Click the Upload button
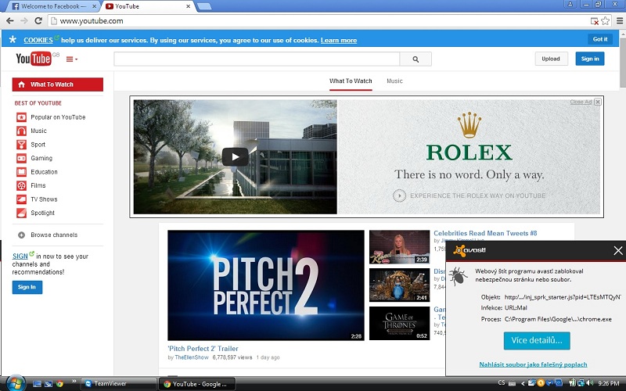 551,59
